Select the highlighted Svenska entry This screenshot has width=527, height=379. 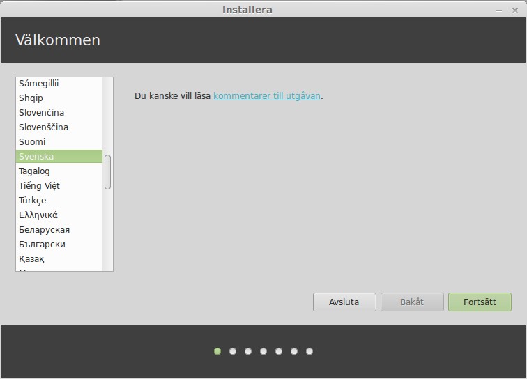[59, 157]
